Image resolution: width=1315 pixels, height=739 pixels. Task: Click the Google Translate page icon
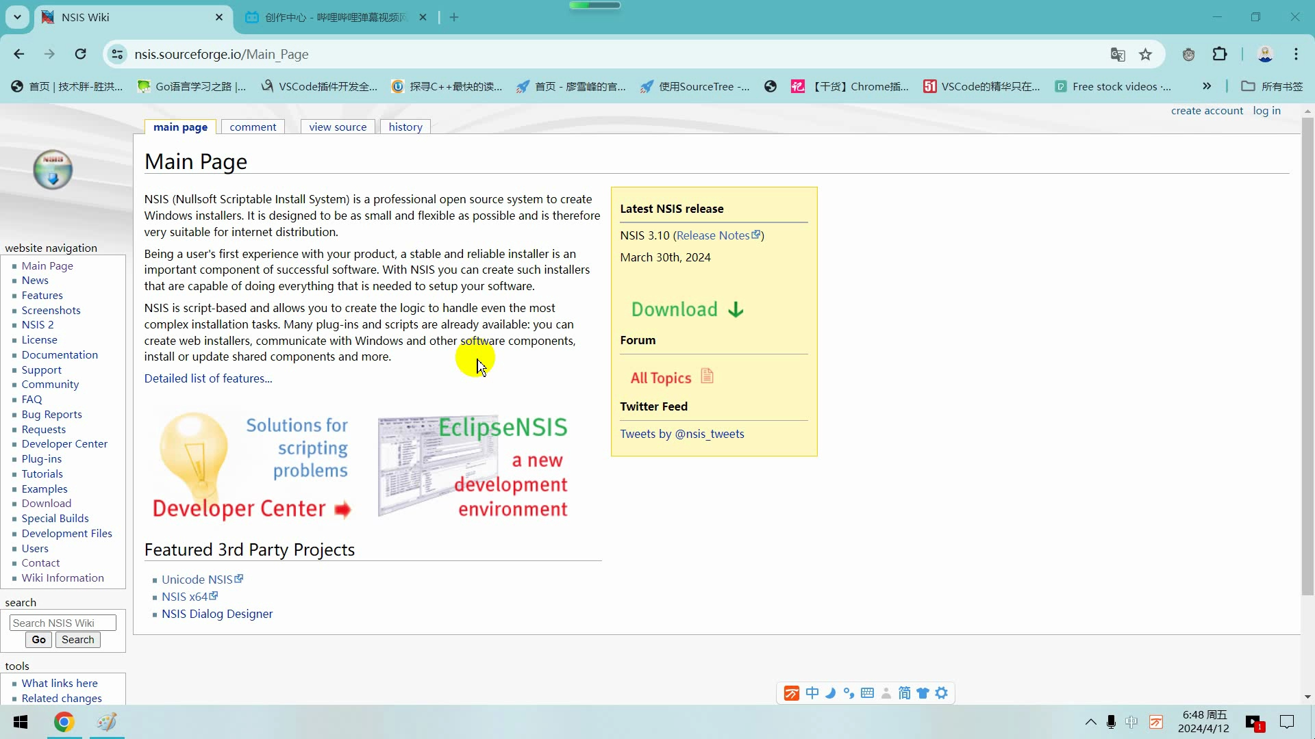pyautogui.click(x=1118, y=55)
